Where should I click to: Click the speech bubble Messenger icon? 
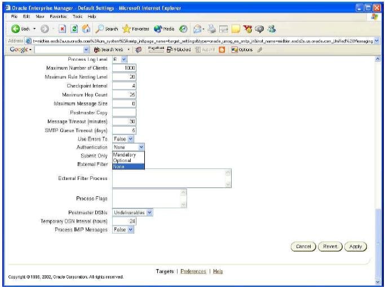[x=259, y=29]
